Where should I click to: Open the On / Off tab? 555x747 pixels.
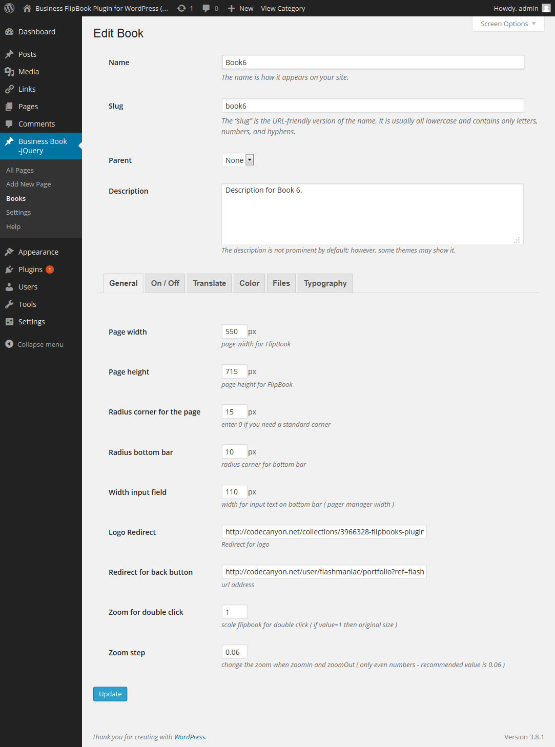[165, 283]
